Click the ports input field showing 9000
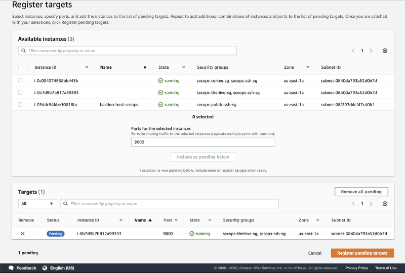 (x=202, y=143)
